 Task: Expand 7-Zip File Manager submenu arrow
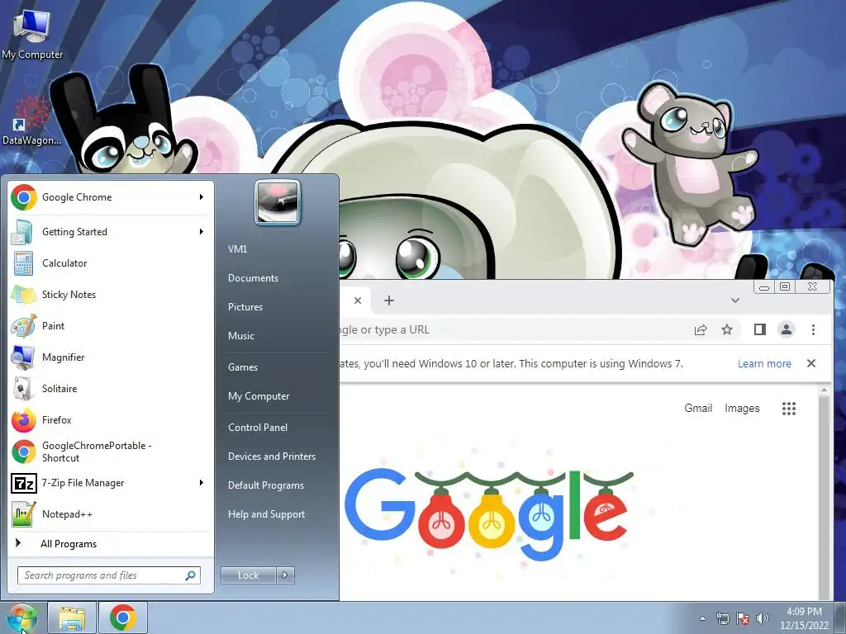coord(202,482)
